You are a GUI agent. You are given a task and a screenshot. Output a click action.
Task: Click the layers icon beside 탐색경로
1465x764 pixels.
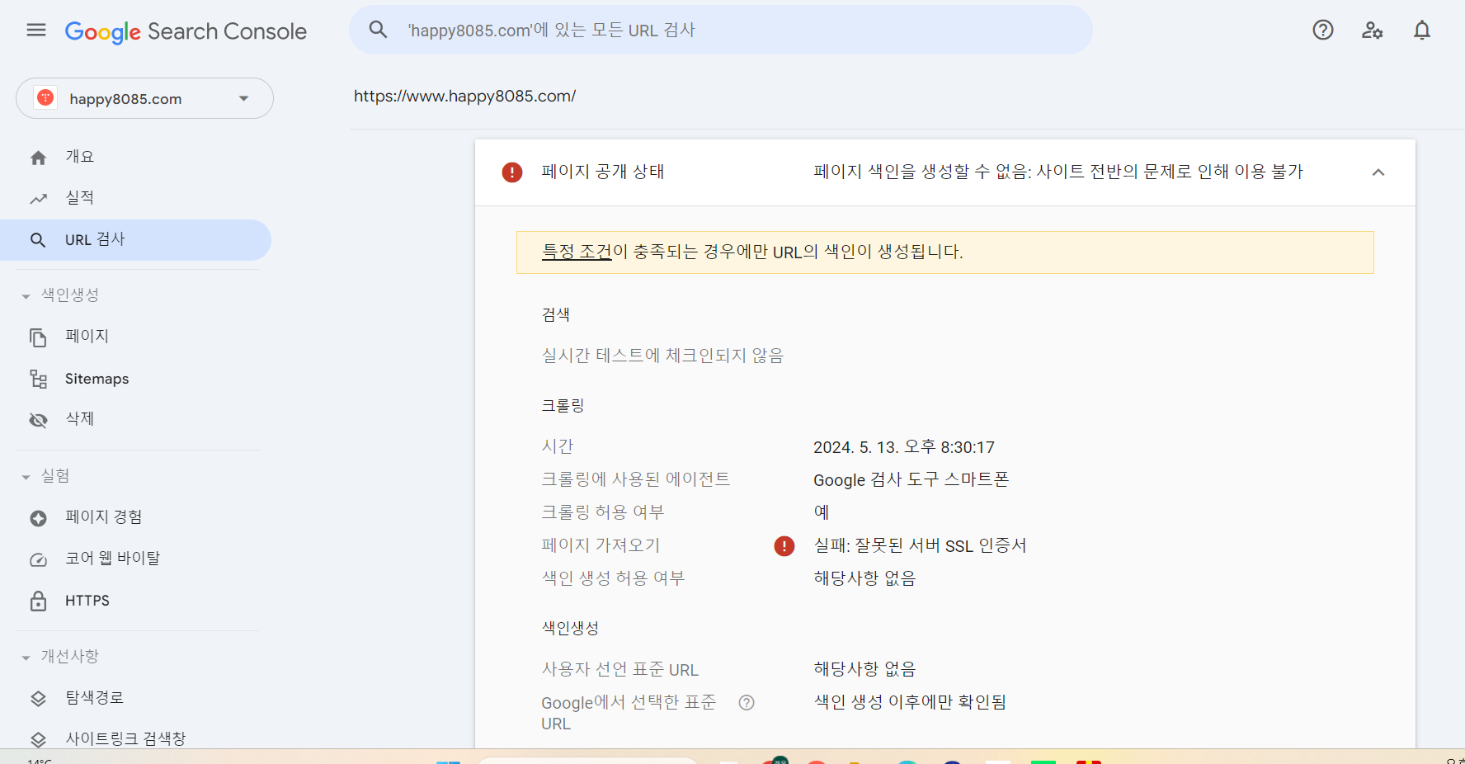pyautogui.click(x=39, y=699)
